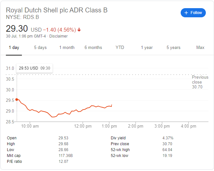Viewport: 214px width, 171px height.
Task: Open the Disclaimer link
Action: 58,36
